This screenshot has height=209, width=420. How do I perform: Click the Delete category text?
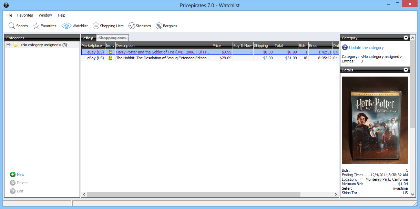click(22, 183)
